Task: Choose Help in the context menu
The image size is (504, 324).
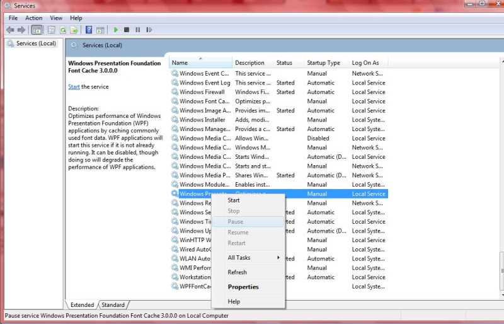Action: pos(248,301)
